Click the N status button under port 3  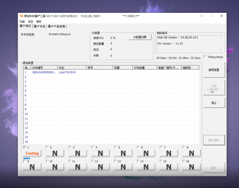(78, 153)
